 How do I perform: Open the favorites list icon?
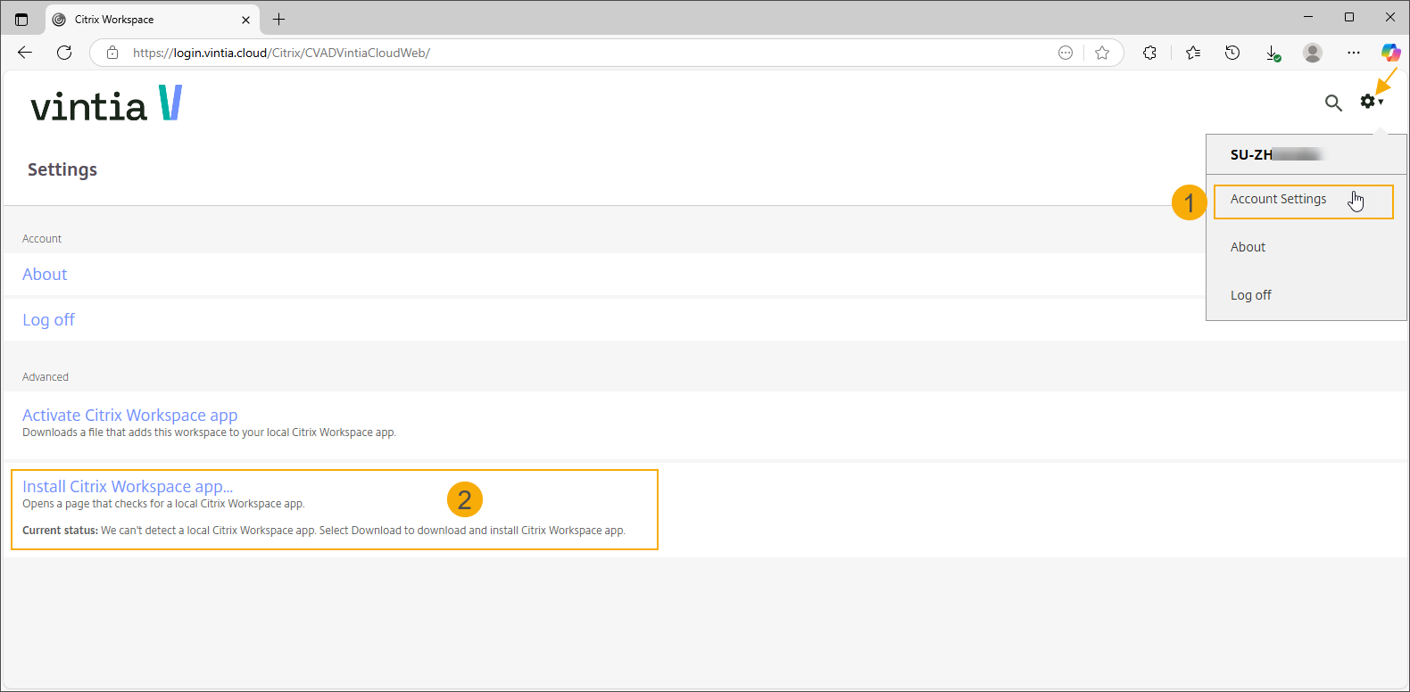point(1193,53)
